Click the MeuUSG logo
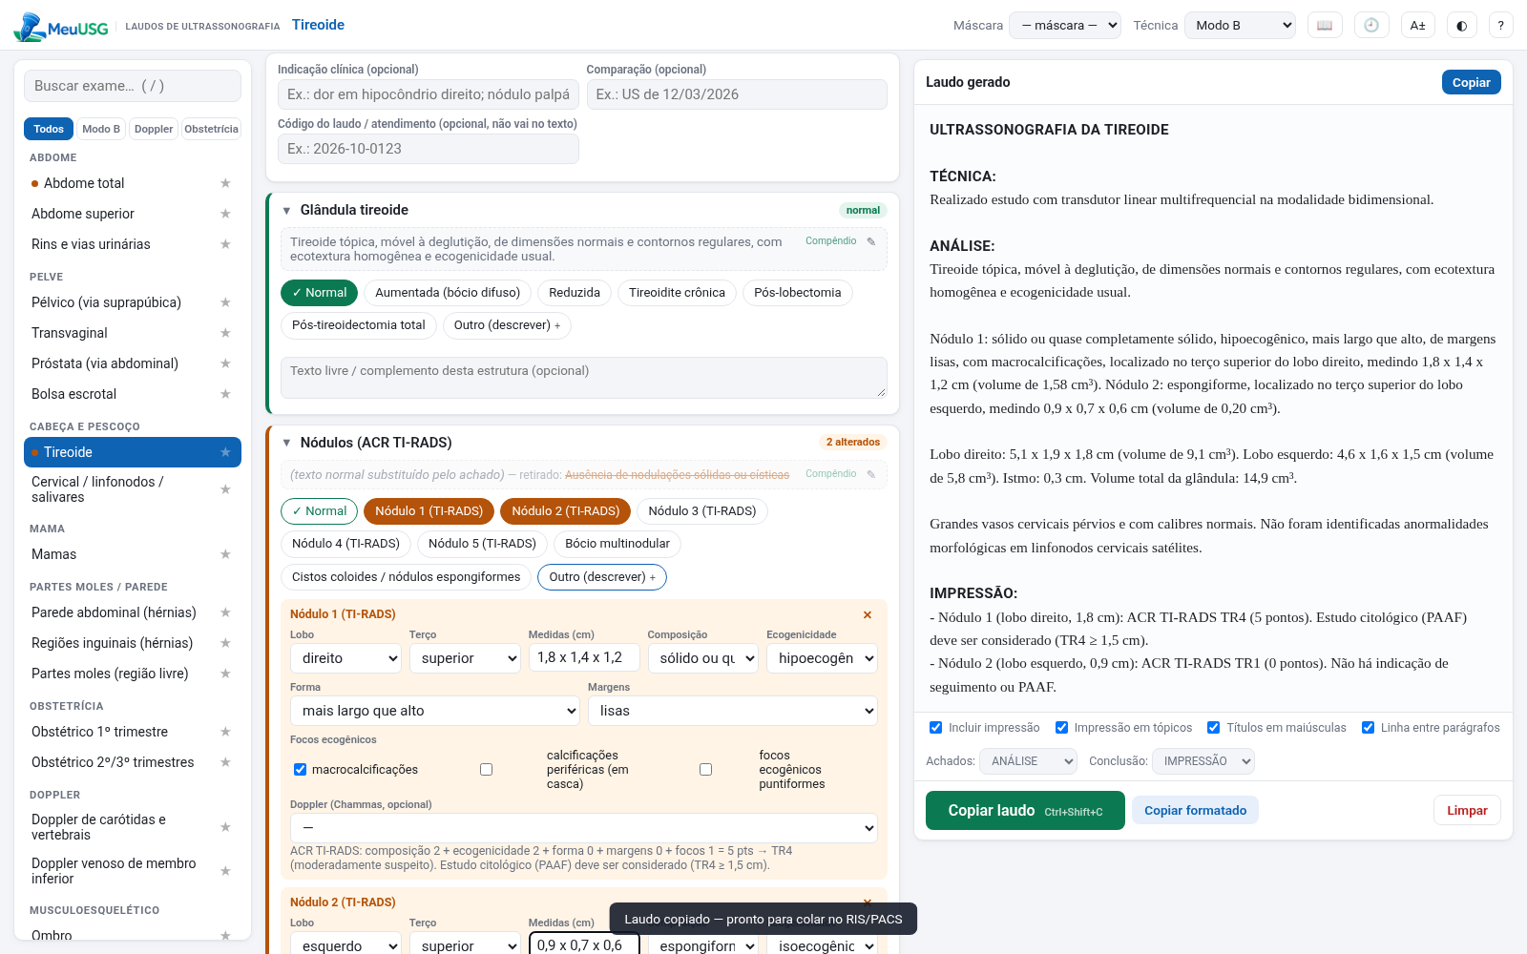Viewport: 1527px width, 954px height. point(61,27)
